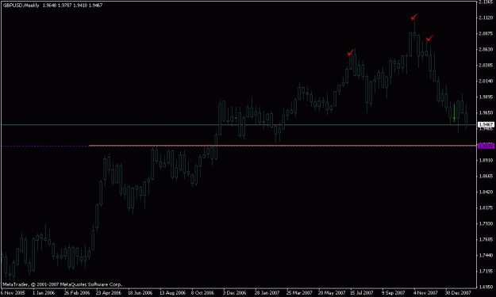Click the 1.8420 price axis label
496x297 pixels.
point(486,192)
